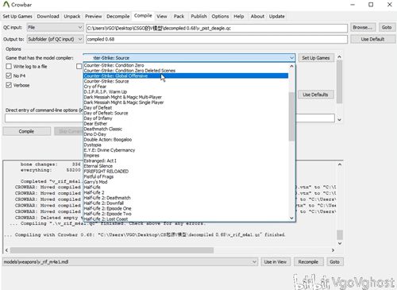Click the game list scroll up arrow

pos(291,66)
